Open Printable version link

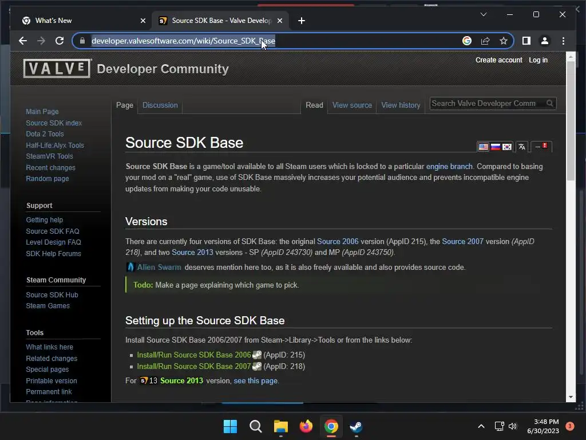pos(52,380)
